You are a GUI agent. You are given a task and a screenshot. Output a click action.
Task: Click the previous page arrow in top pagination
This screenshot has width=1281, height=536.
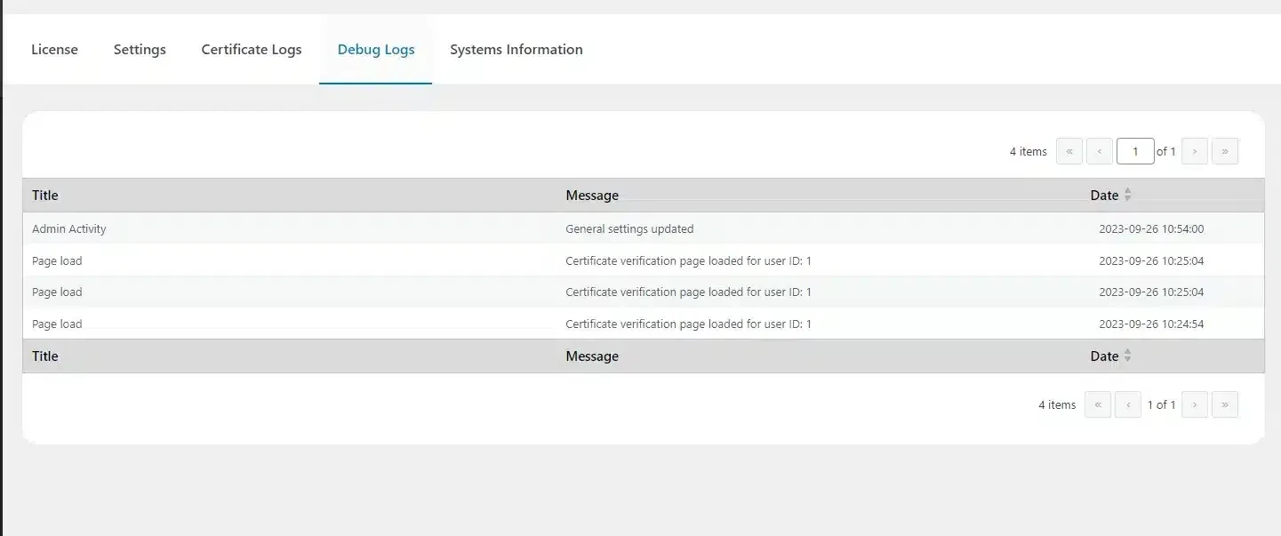1100,151
